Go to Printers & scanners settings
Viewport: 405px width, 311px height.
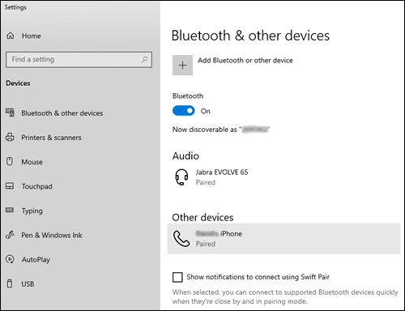(51, 138)
